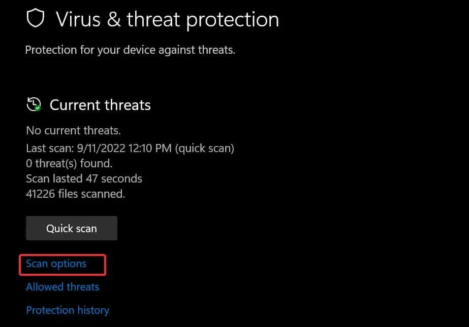Click the '0 threat(s) found.' text
The width and height of the screenshot is (469, 327).
point(69,163)
